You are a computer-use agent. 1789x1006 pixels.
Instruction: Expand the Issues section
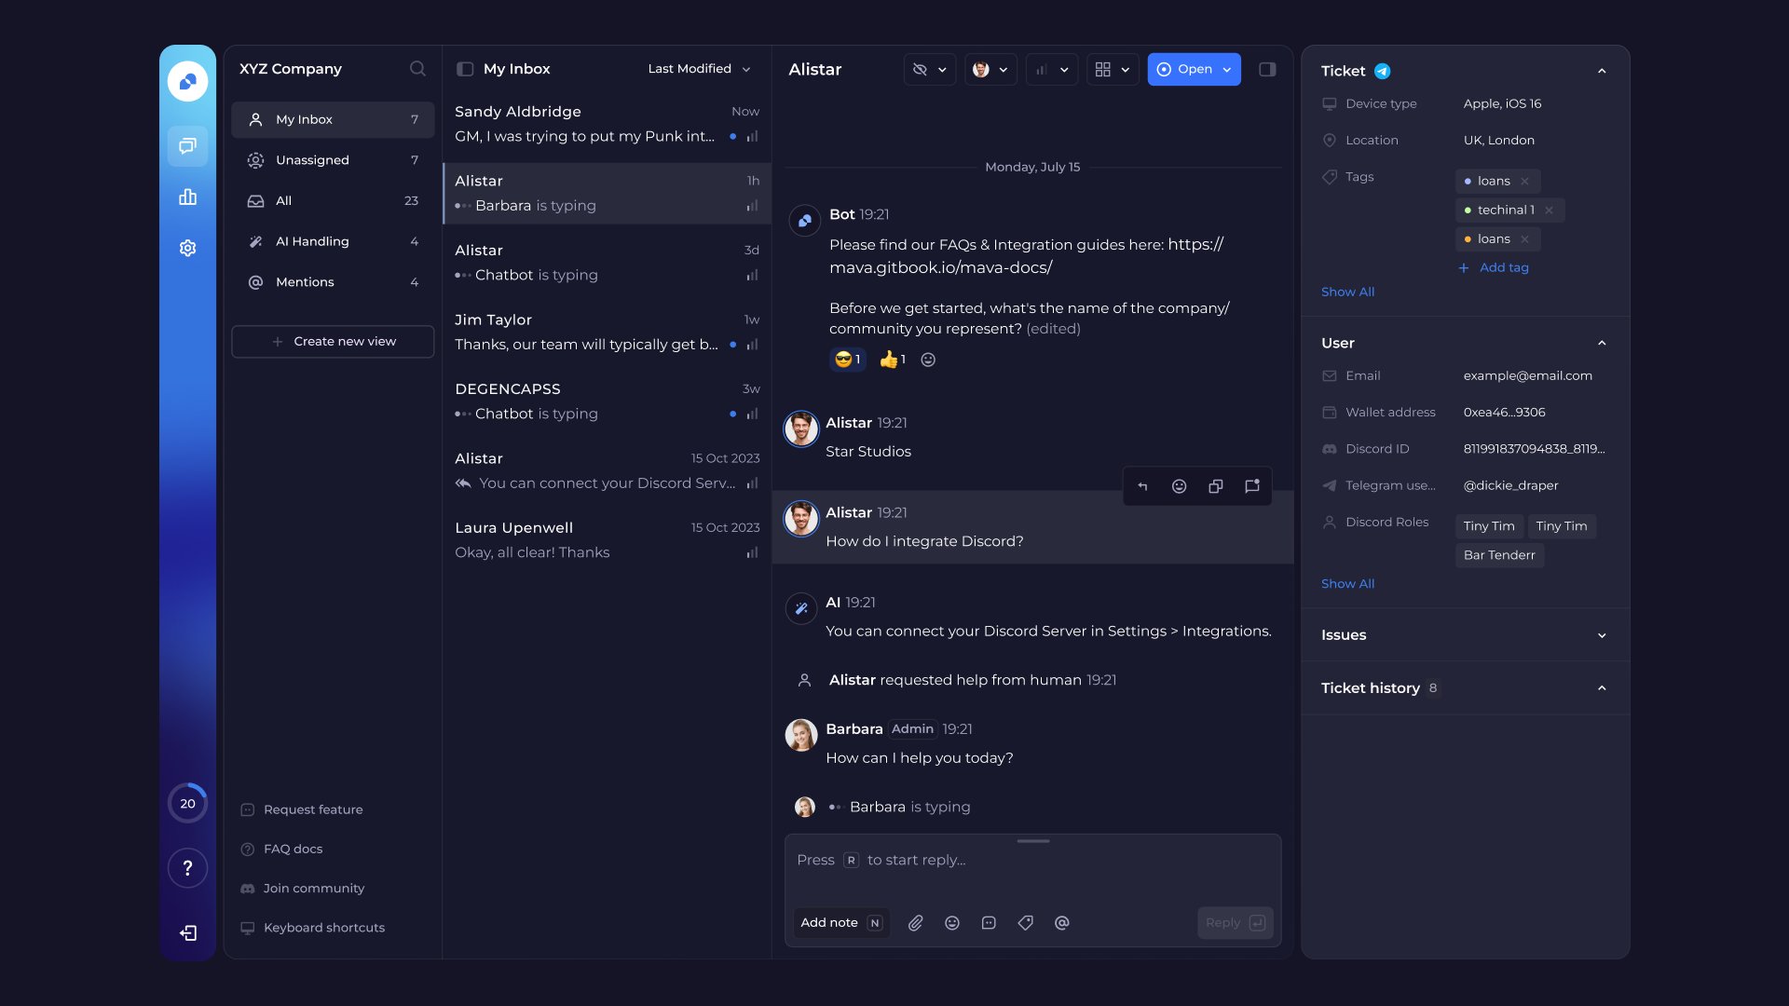point(1602,635)
